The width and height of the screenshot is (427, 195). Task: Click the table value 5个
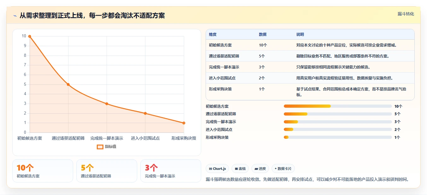[262, 56]
